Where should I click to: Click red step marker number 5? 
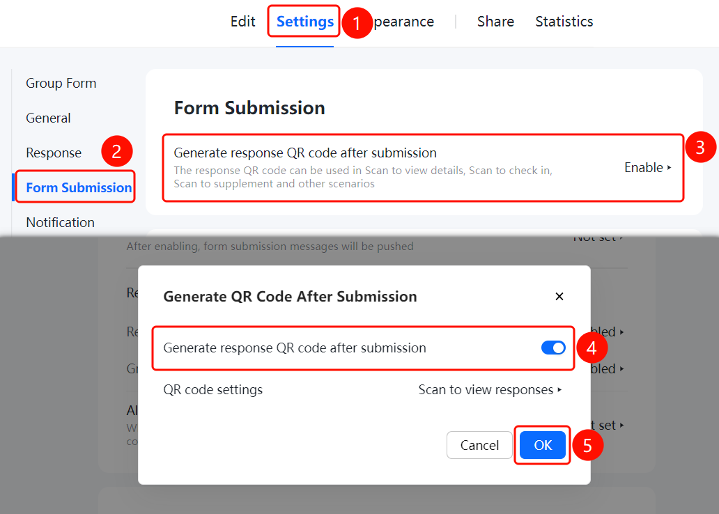click(587, 445)
